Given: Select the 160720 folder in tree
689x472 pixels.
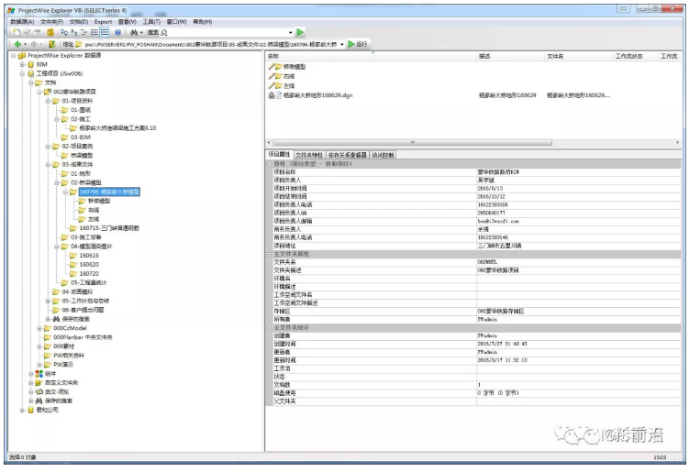Looking at the screenshot, I should pyautogui.click(x=89, y=273).
